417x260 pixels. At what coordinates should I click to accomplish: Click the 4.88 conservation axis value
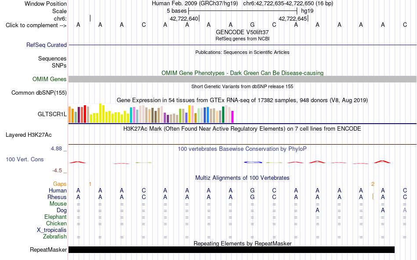point(56,149)
